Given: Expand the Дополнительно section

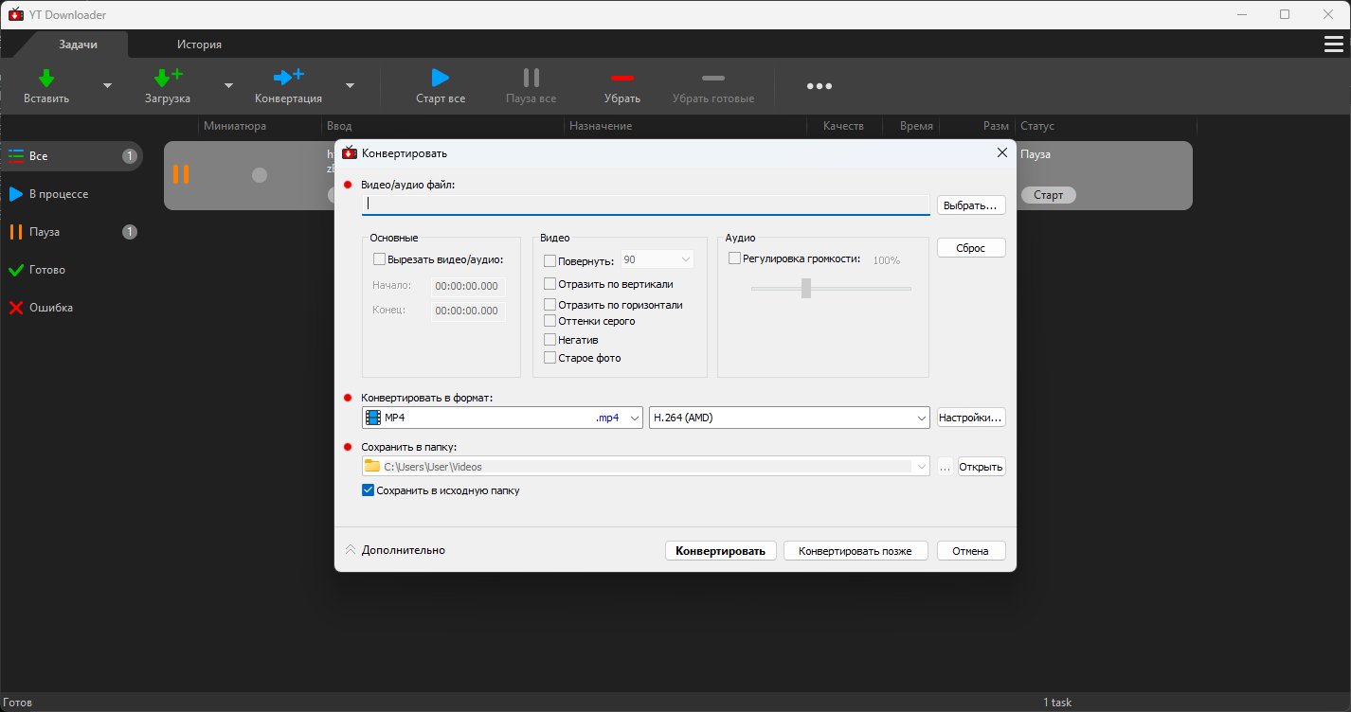Looking at the screenshot, I should (395, 550).
